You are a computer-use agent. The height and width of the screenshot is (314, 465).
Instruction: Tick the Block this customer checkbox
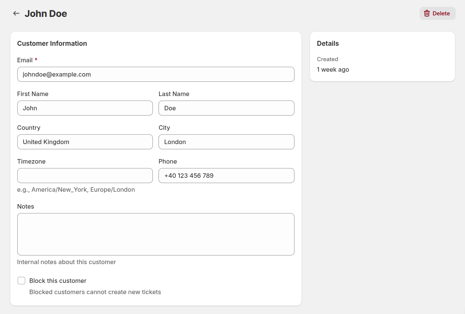tap(21, 281)
